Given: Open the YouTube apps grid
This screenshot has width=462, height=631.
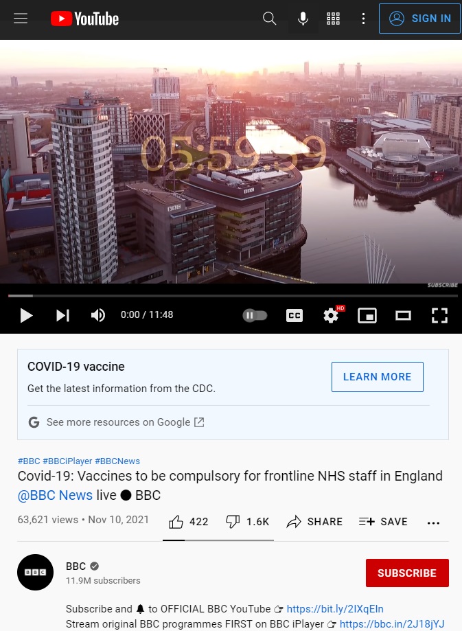Looking at the screenshot, I should tap(333, 19).
